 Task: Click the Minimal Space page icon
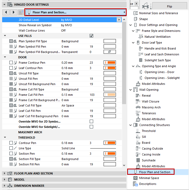tap(135, 178)
